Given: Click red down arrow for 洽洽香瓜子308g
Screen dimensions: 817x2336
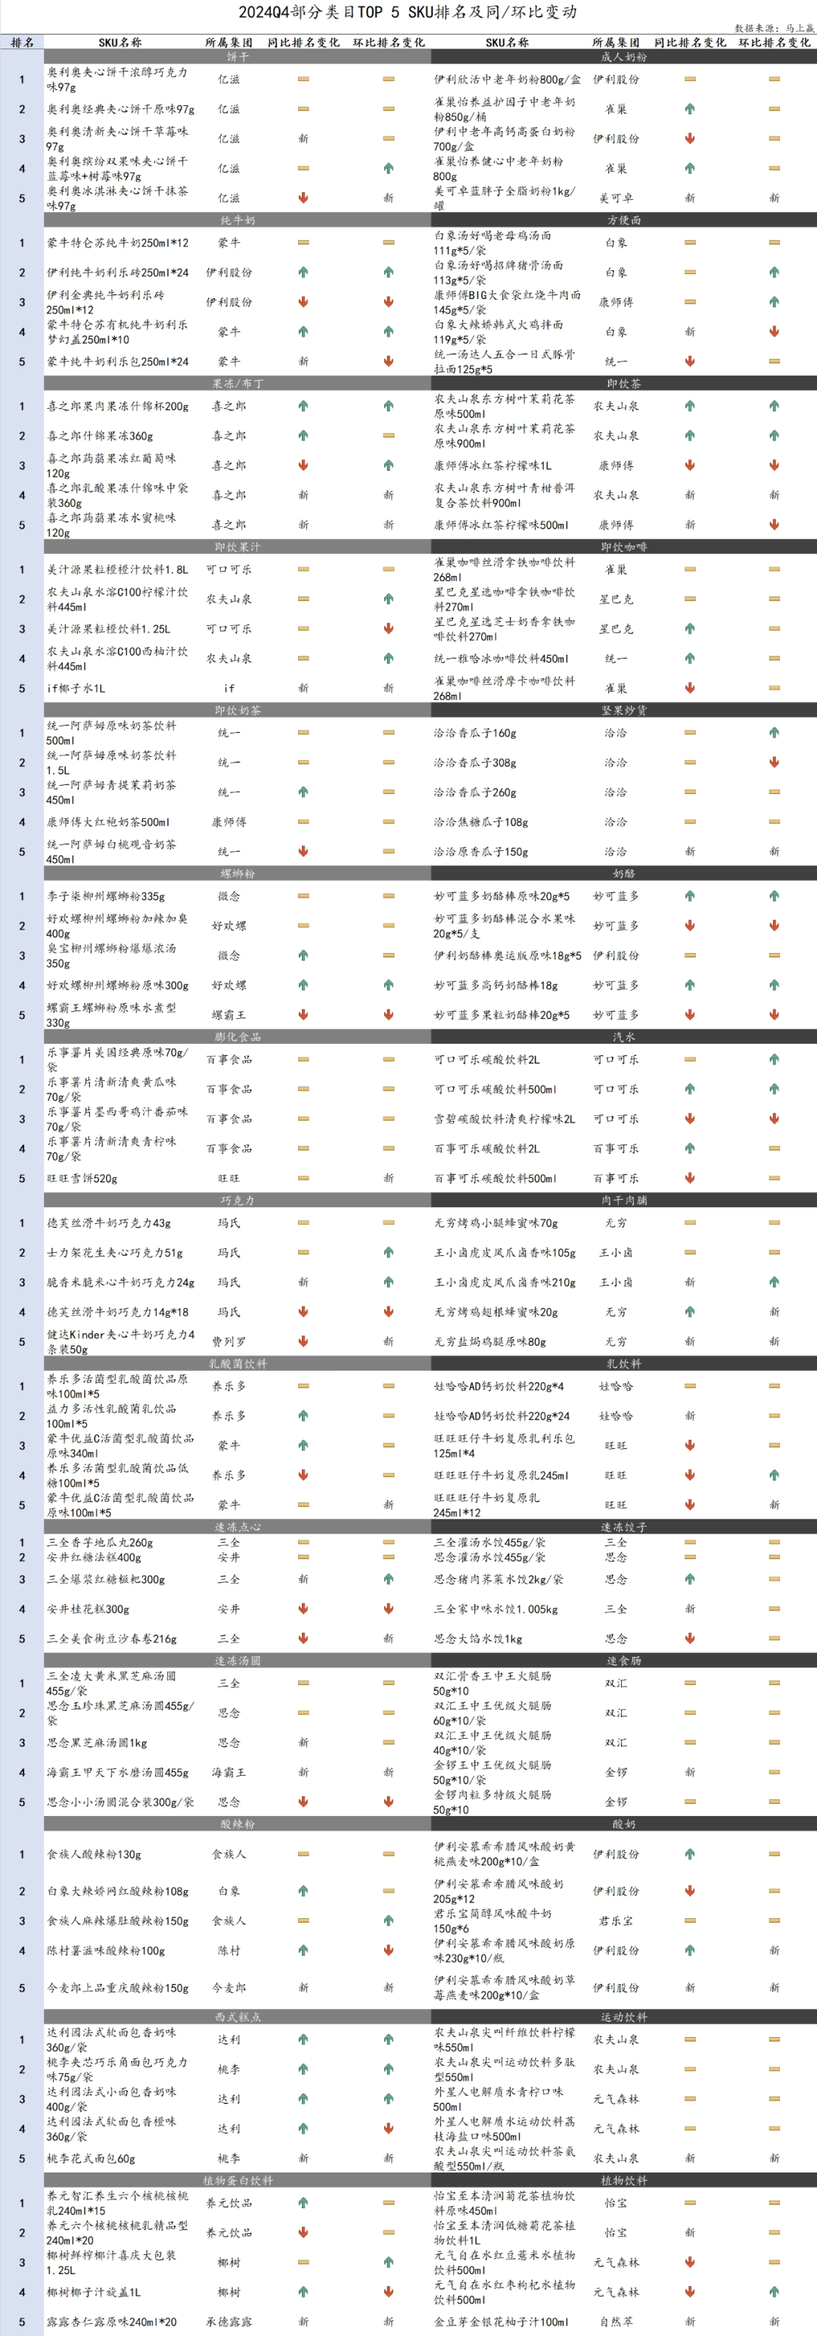Looking at the screenshot, I should (x=774, y=763).
